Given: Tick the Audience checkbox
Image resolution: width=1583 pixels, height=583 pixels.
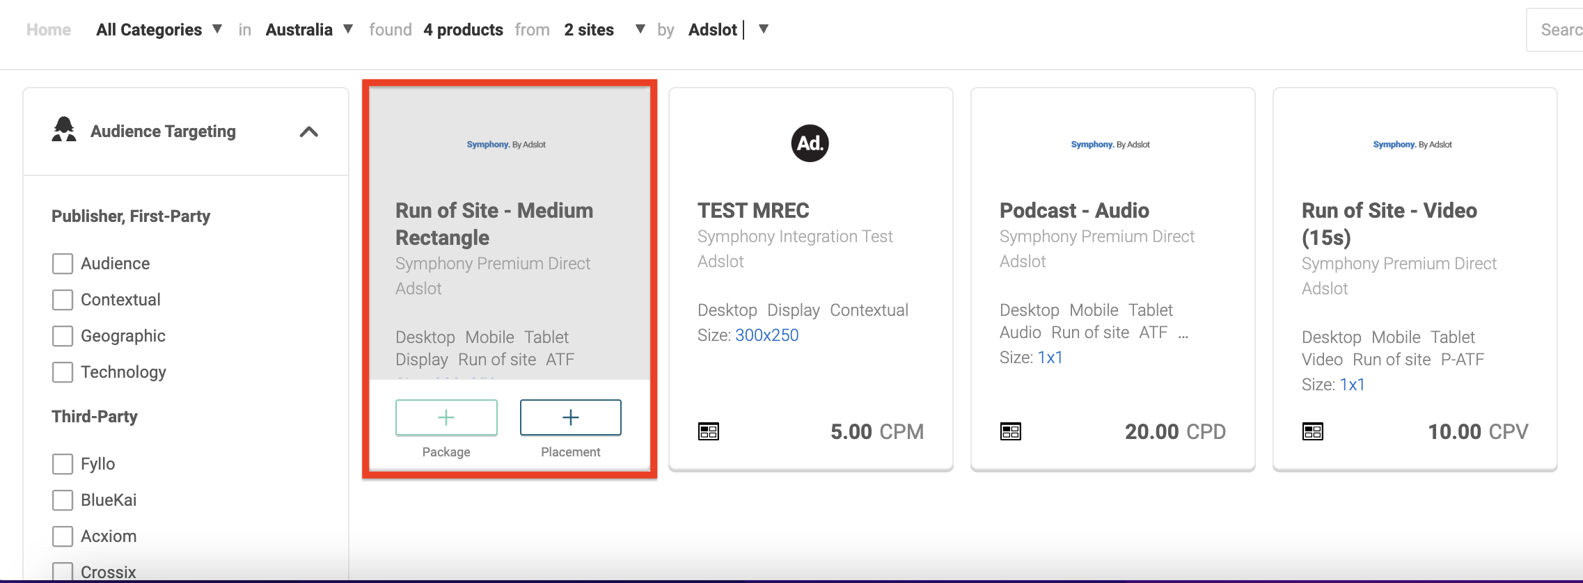Looking at the screenshot, I should tap(63, 264).
